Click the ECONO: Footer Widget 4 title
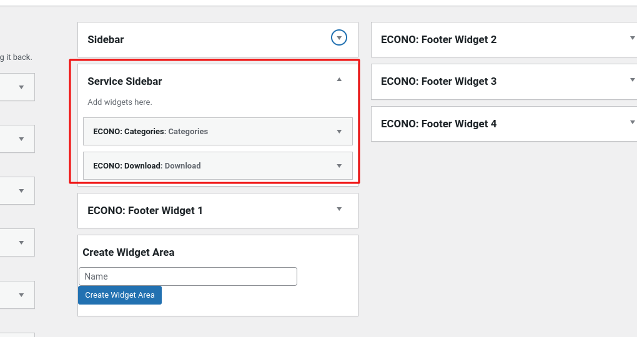Viewport: 637px width, 337px height. [439, 124]
